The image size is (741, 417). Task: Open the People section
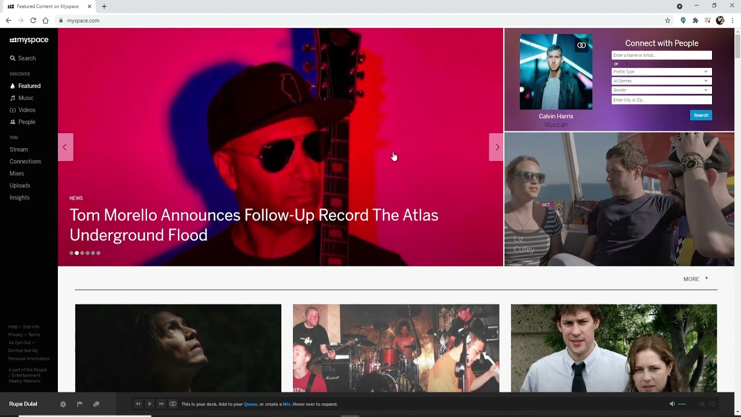[x=23, y=122]
